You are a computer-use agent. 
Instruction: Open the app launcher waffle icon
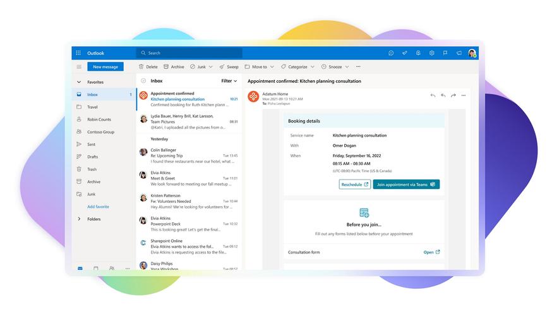coord(78,53)
